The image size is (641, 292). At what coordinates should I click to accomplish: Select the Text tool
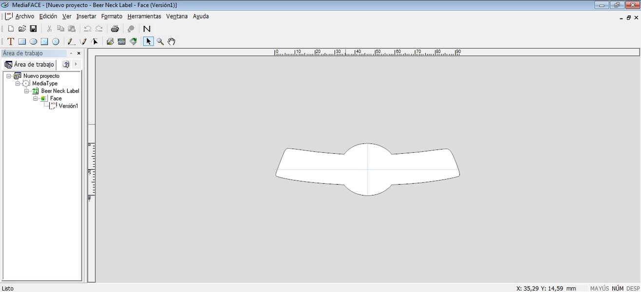11,42
